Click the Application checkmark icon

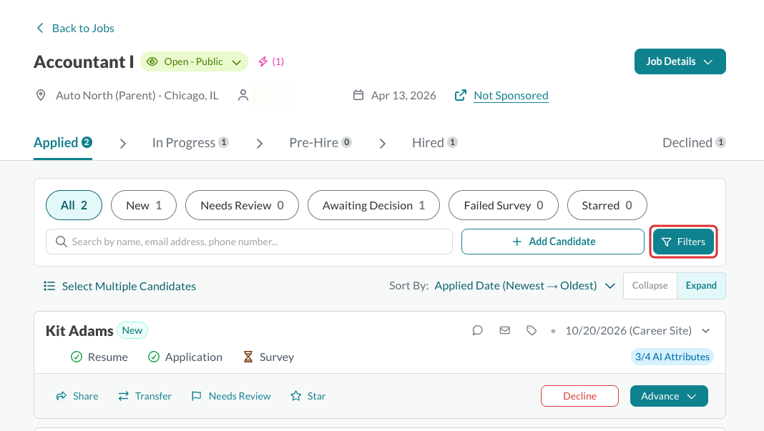tap(154, 357)
